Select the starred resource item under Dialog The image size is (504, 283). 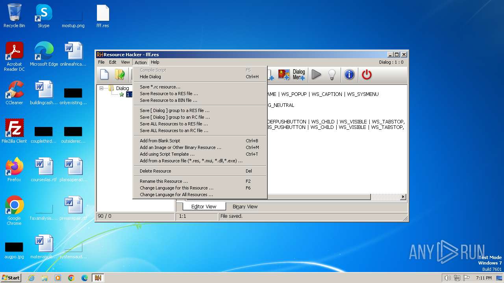tap(126, 94)
